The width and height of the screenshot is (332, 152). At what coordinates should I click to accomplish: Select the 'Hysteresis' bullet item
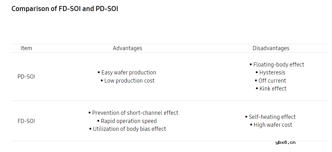point(272,73)
